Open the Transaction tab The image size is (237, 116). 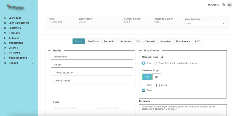[110, 41]
